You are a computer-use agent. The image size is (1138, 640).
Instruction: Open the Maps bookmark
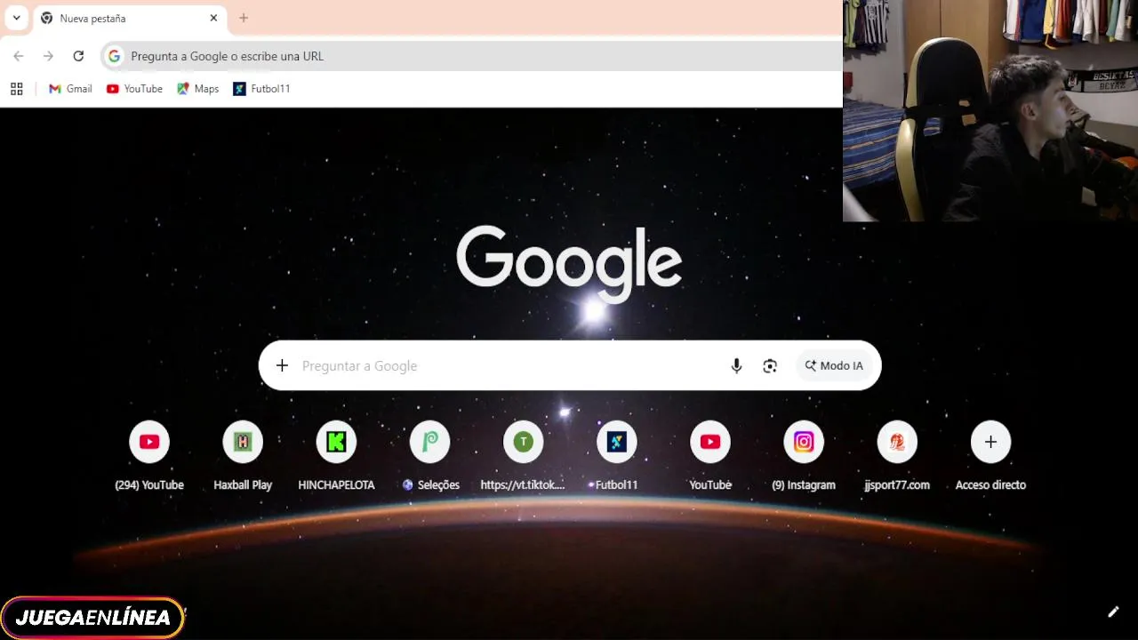197,89
